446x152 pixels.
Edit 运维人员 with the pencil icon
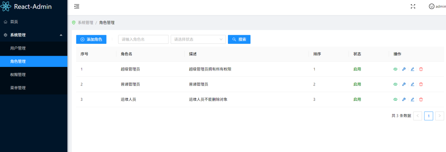[413, 100]
